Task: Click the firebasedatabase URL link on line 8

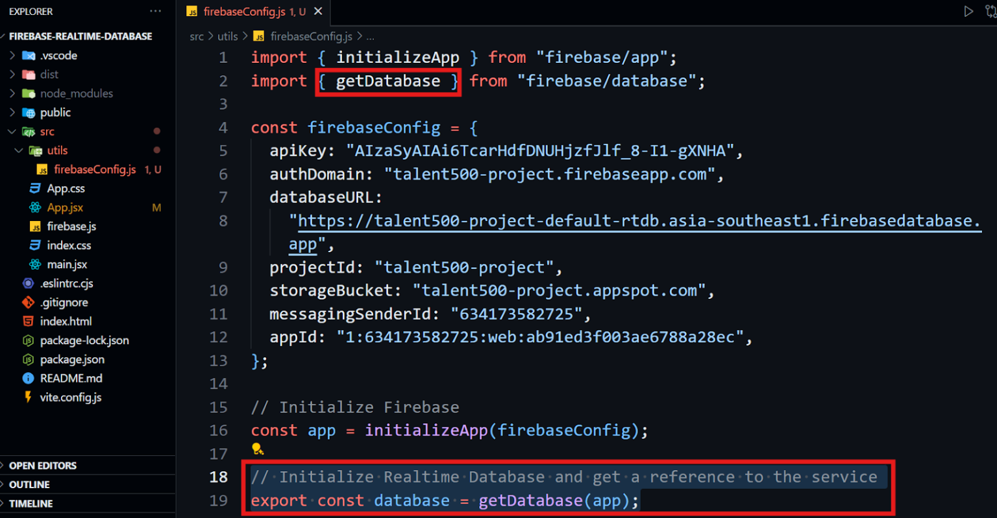Action: point(584,220)
